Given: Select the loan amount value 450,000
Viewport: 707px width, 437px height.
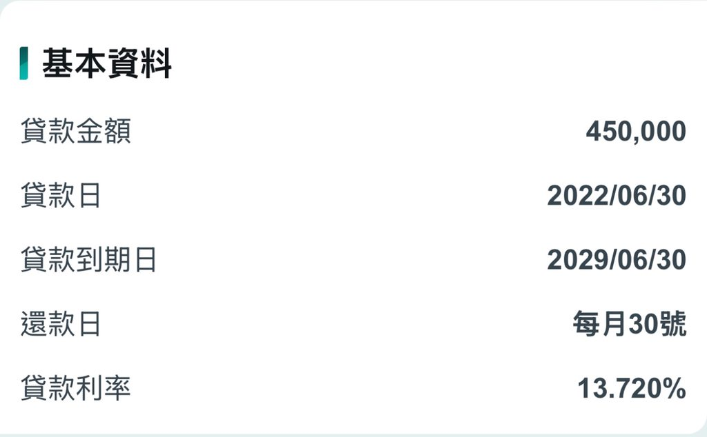Looking at the screenshot, I should tap(636, 131).
